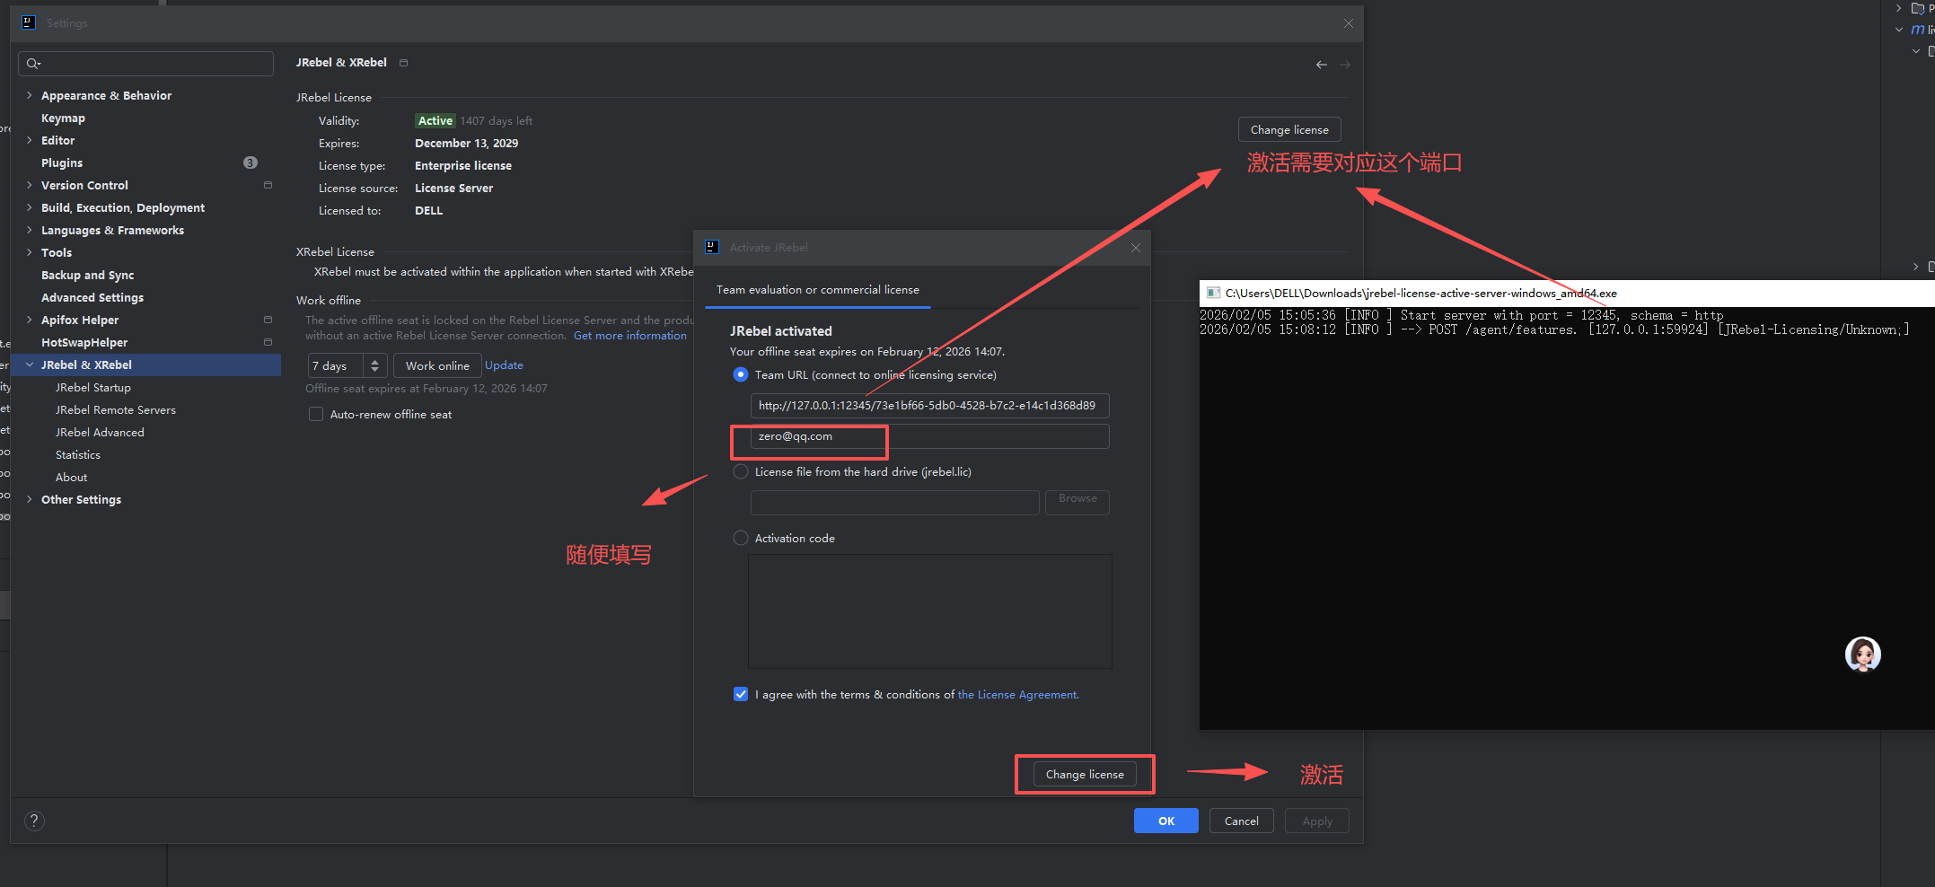Open the Team evaluation or commercial license tab
This screenshot has height=887, width=1935.
(817, 290)
